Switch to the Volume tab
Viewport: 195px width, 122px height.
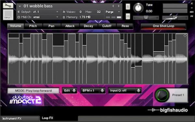[x=16, y=26]
